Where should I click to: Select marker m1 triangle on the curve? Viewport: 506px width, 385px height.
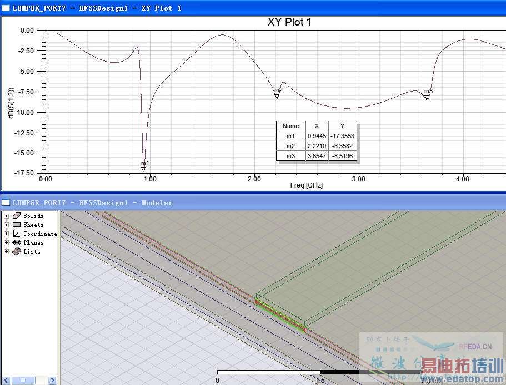pyautogui.click(x=144, y=169)
